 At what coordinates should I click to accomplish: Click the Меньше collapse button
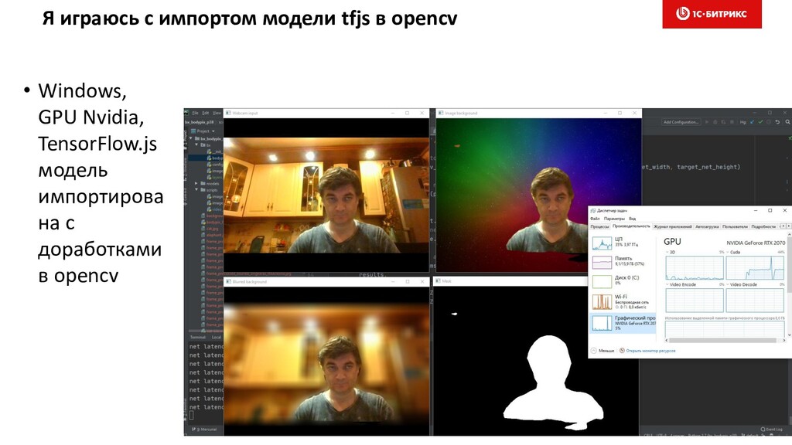pos(603,350)
